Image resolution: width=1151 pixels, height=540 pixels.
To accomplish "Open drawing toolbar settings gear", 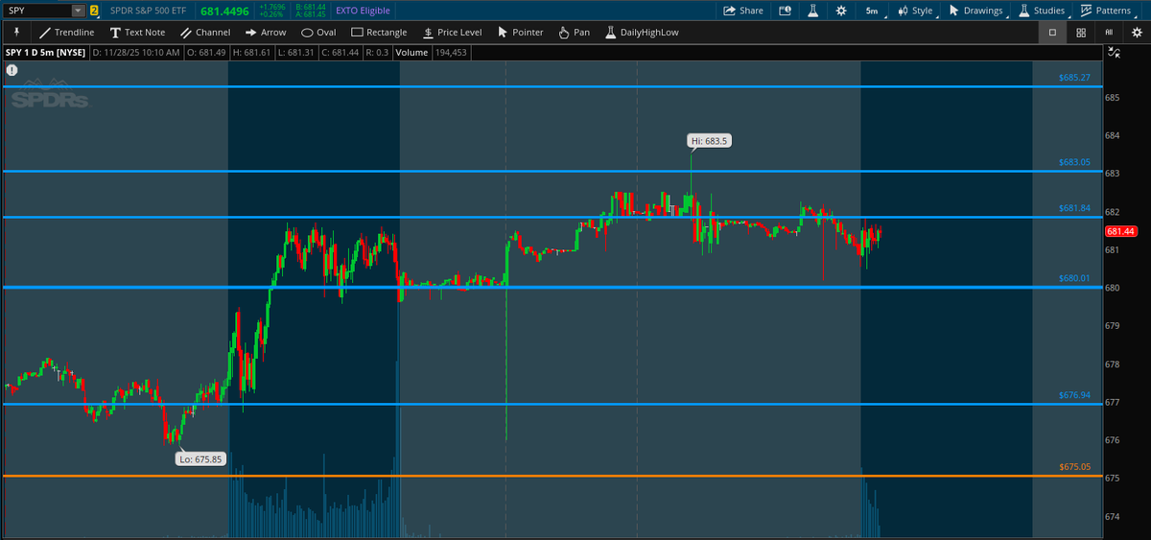I will 1137,32.
